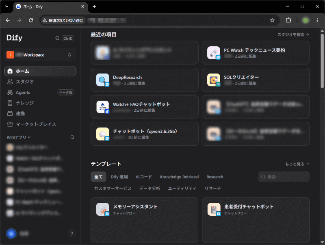Collapse the WEBアプリ section
Image resolution: width=325 pixels, height=245 pixels.
18,137
